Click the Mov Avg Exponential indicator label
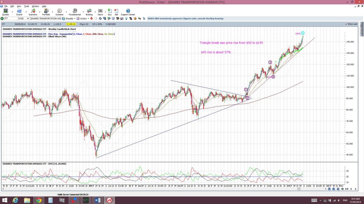This screenshot has height=204, width=364. point(59,34)
